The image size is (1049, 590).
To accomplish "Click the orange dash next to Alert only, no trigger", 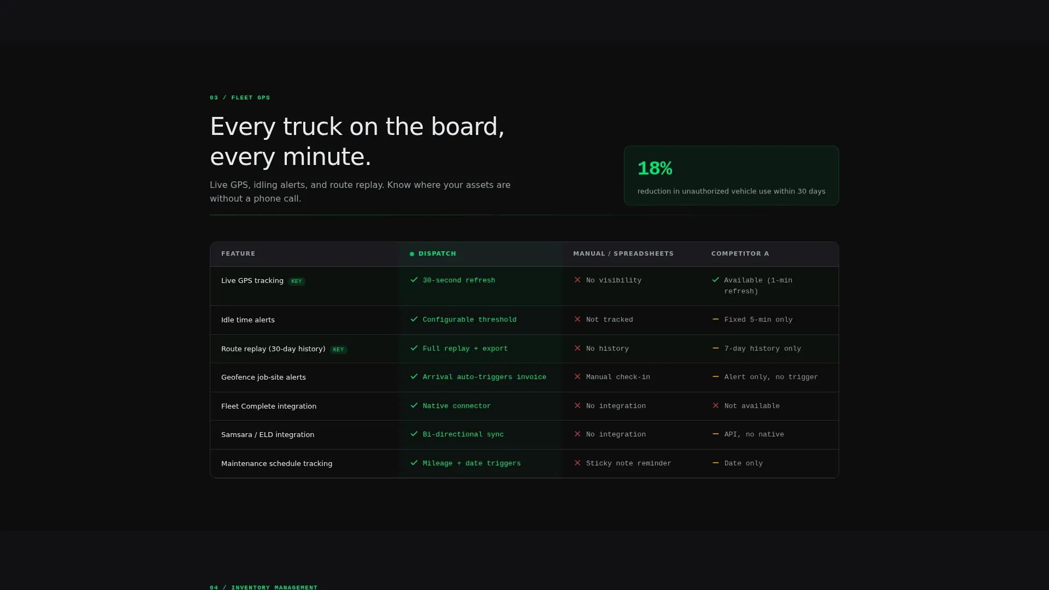I will pyautogui.click(x=716, y=376).
